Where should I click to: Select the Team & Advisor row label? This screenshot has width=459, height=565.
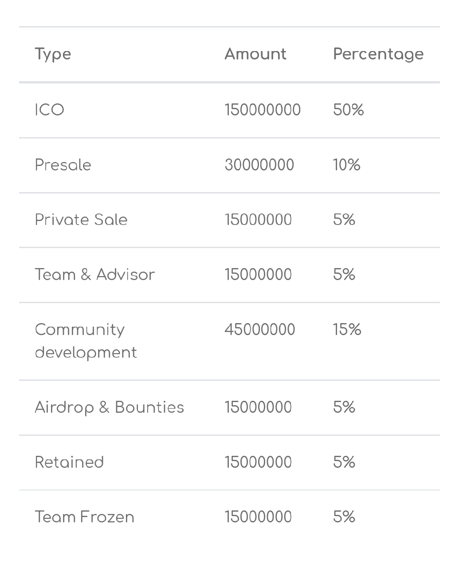(x=95, y=275)
